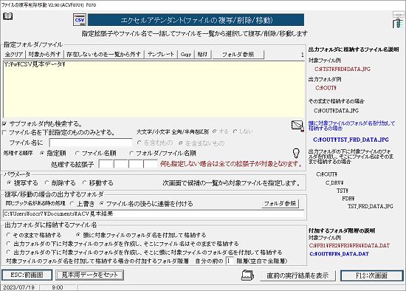Click the 階層 number input field
The height and width of the screenshot is (291, 406).
click(230, 261)
